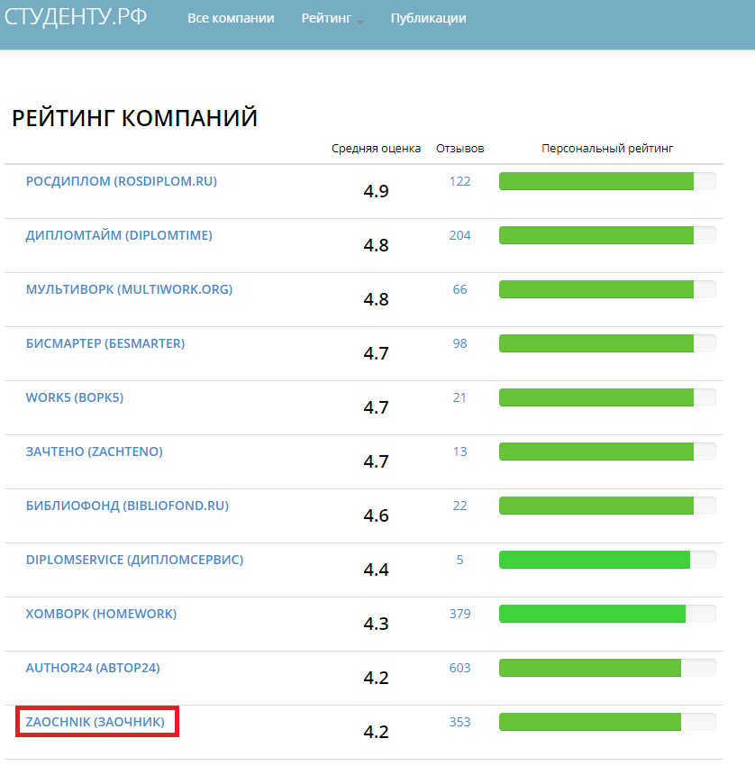The height and width of the screenshot is (766, 755).
Task: Select МУЛЬТИВОРК (MULTIWORK.ORG) link
Action: pos(129,289)
